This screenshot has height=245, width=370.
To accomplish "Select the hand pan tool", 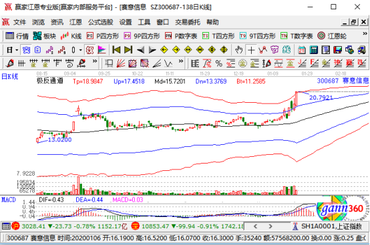I will (x=239, y=50).
